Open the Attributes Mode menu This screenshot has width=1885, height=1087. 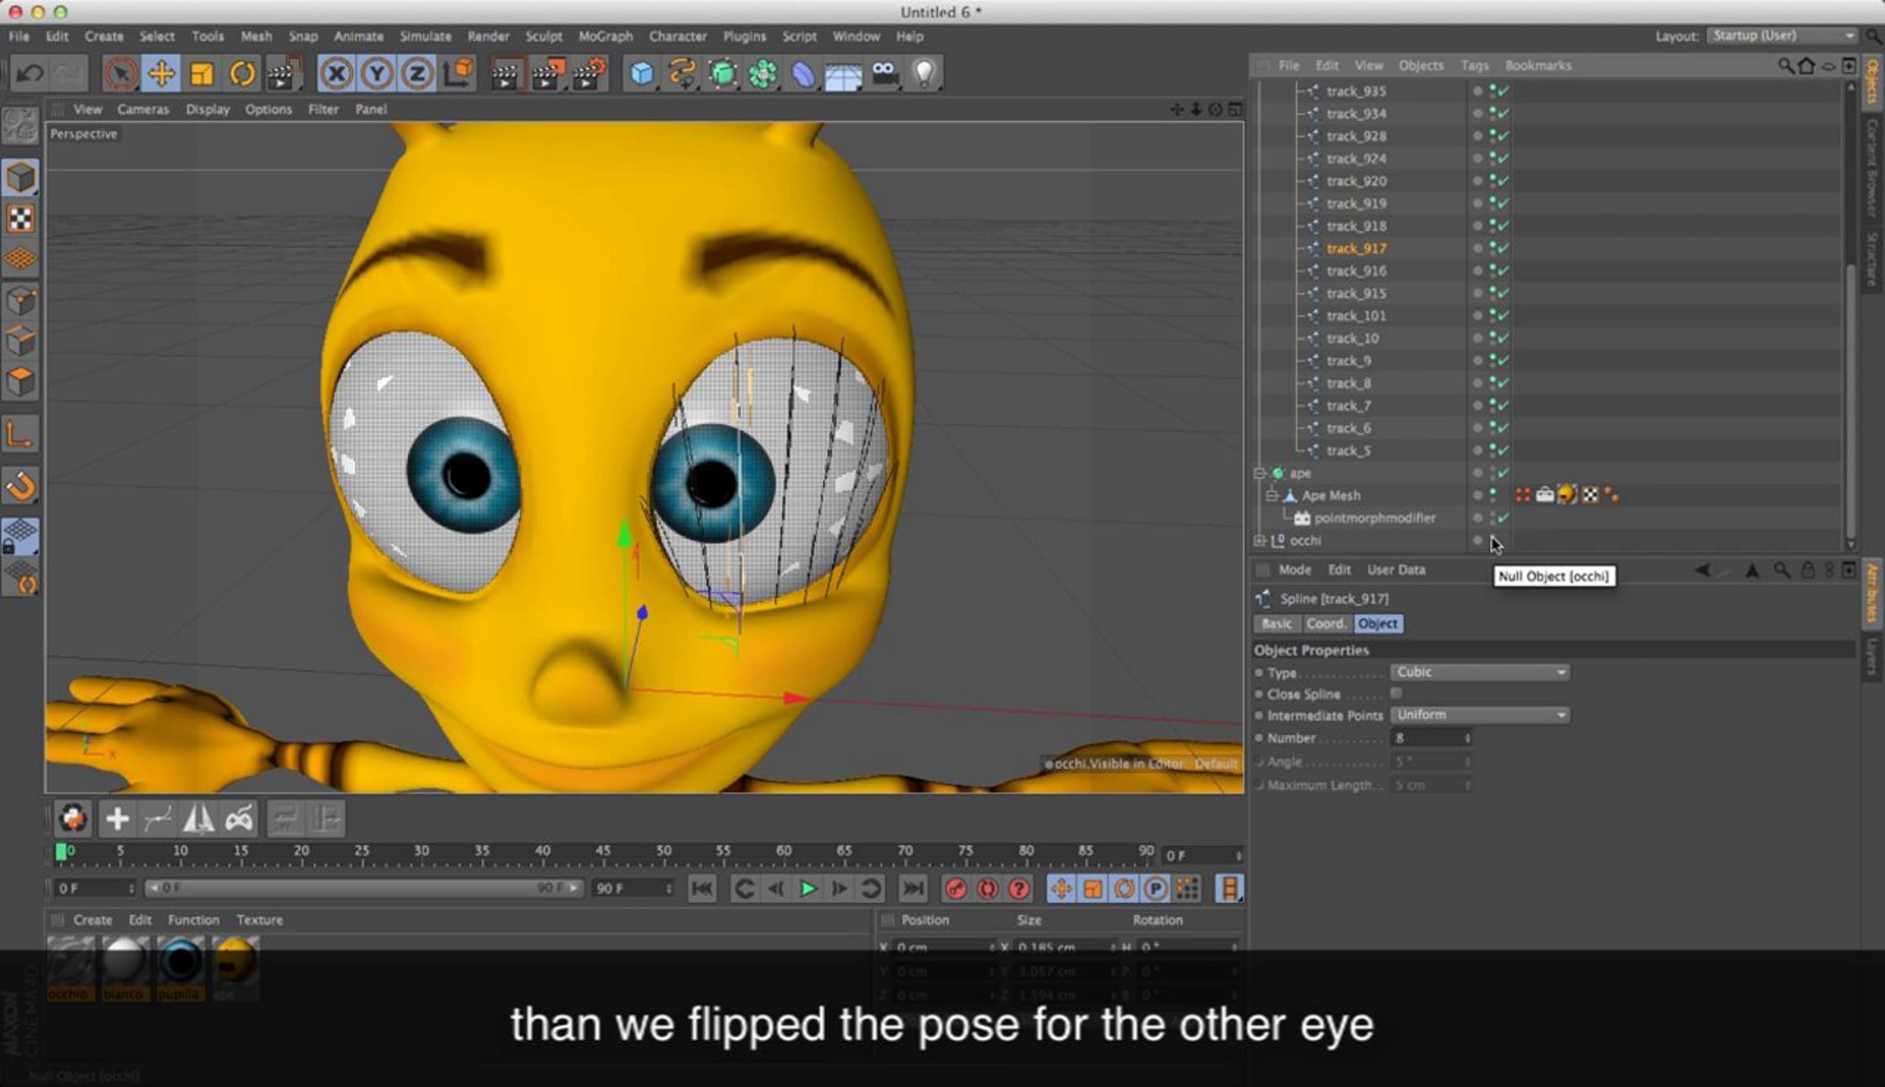pyautogui.click(x=1294, y=570)
